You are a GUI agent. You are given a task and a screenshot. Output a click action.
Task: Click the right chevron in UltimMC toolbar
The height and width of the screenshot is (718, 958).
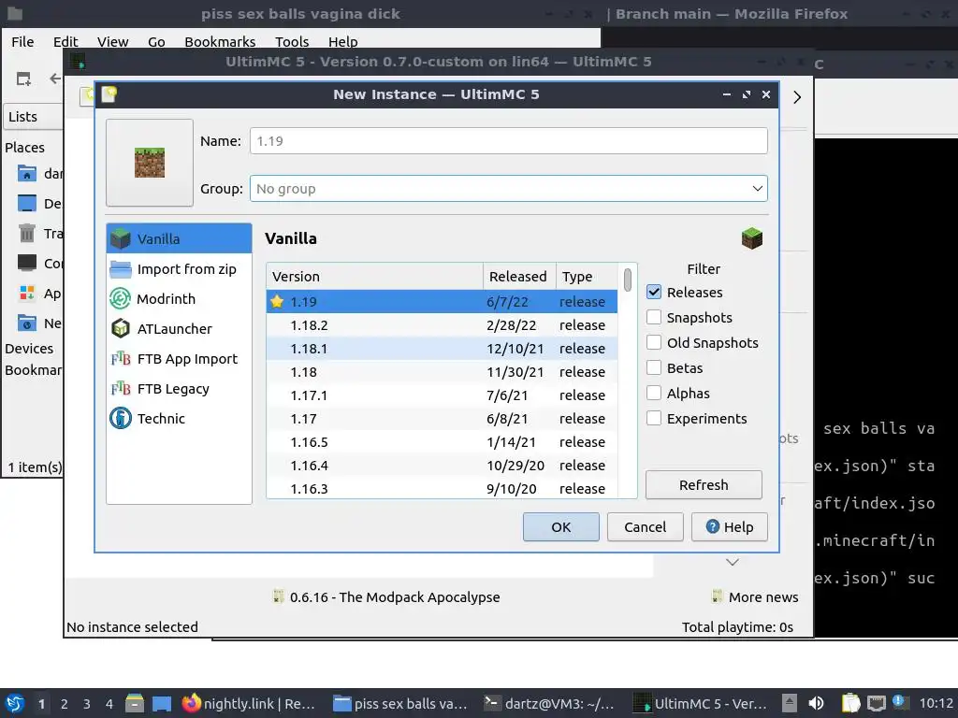click(797, 97)
